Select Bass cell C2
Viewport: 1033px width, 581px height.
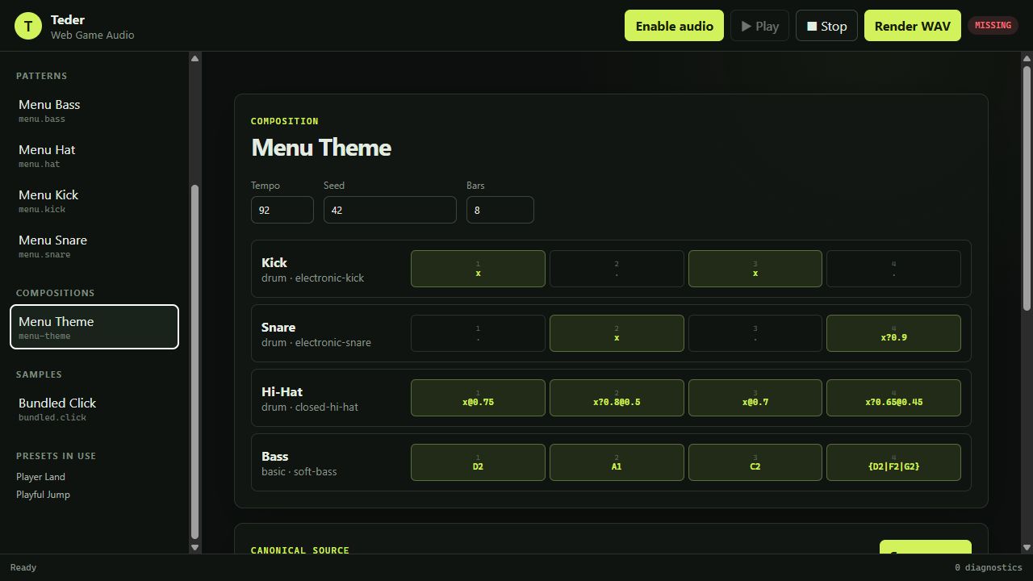755,462
